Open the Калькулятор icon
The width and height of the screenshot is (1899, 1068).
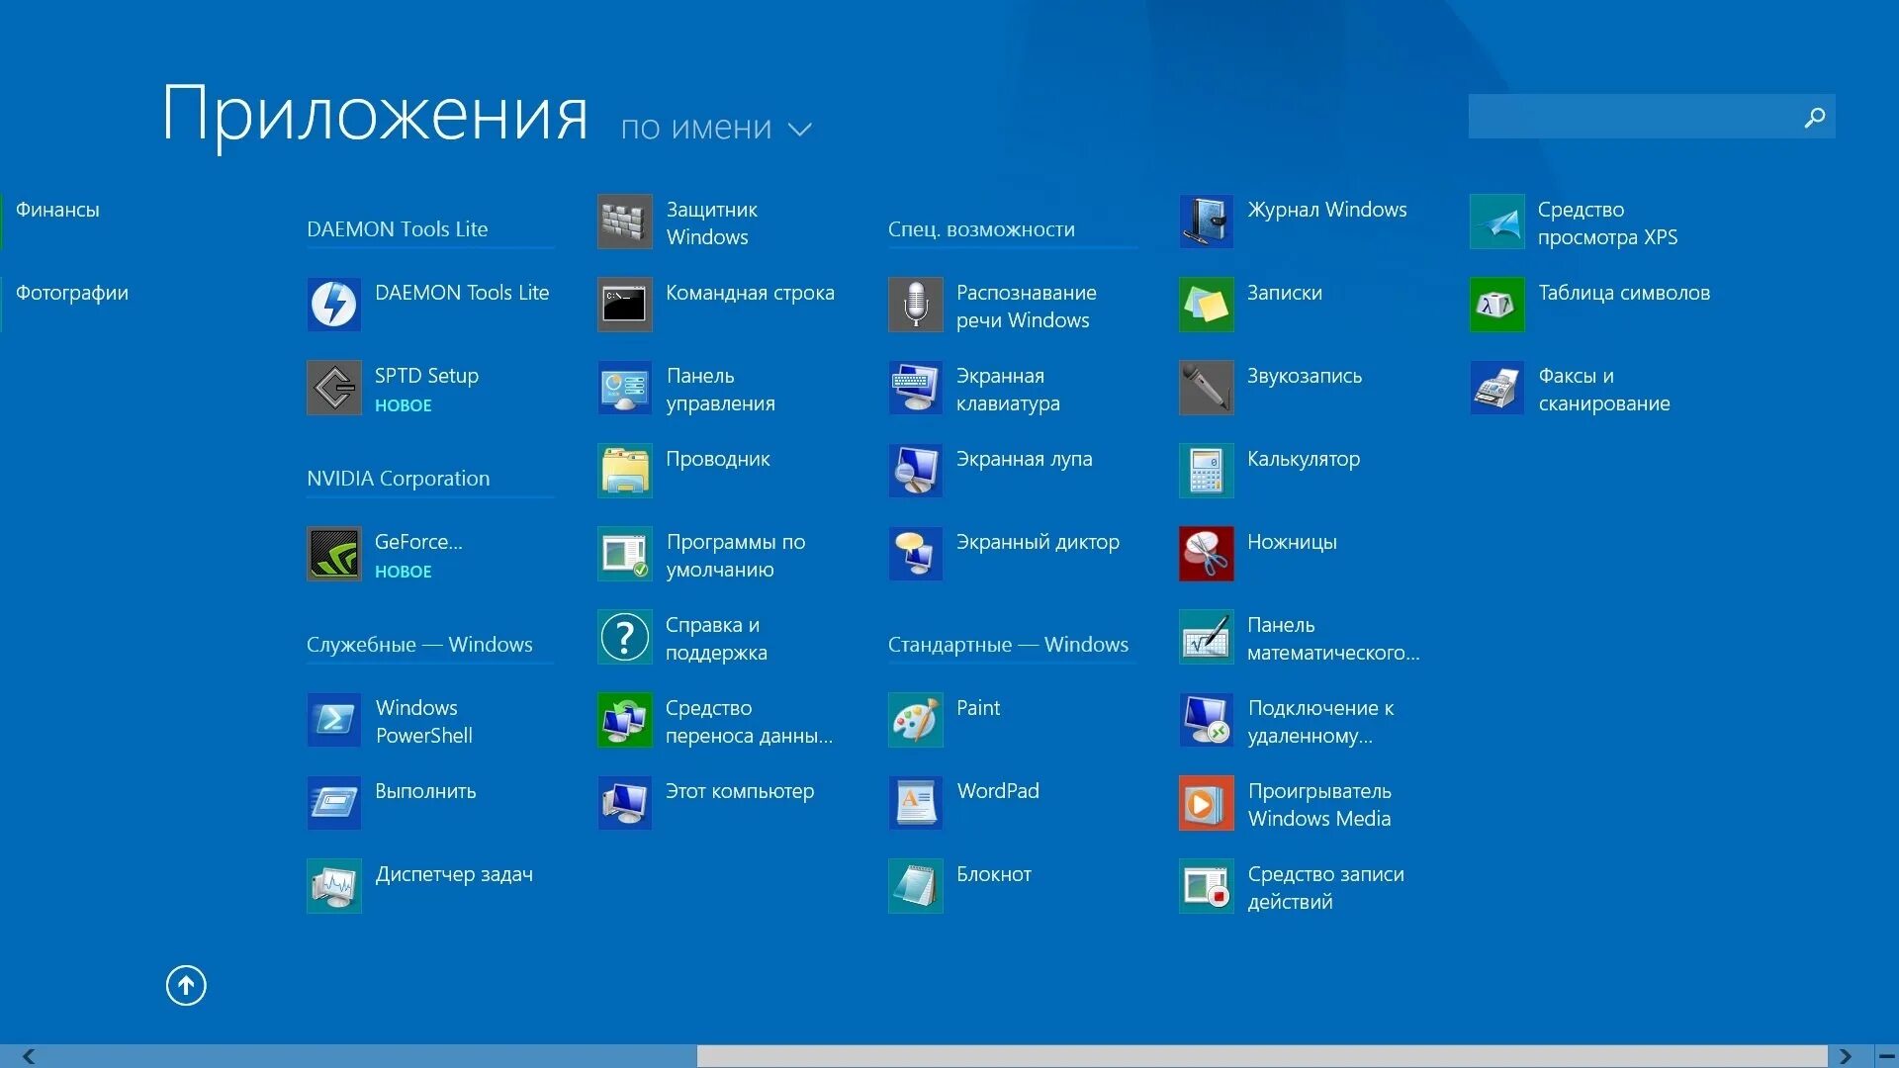pos(1206,470)
